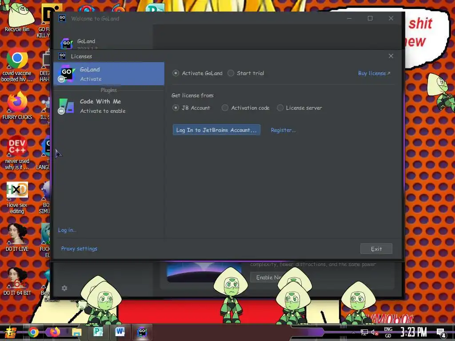Click the Start button on taskbar
The height and width of the screenshot is (341, 455).
coord(10,332)
